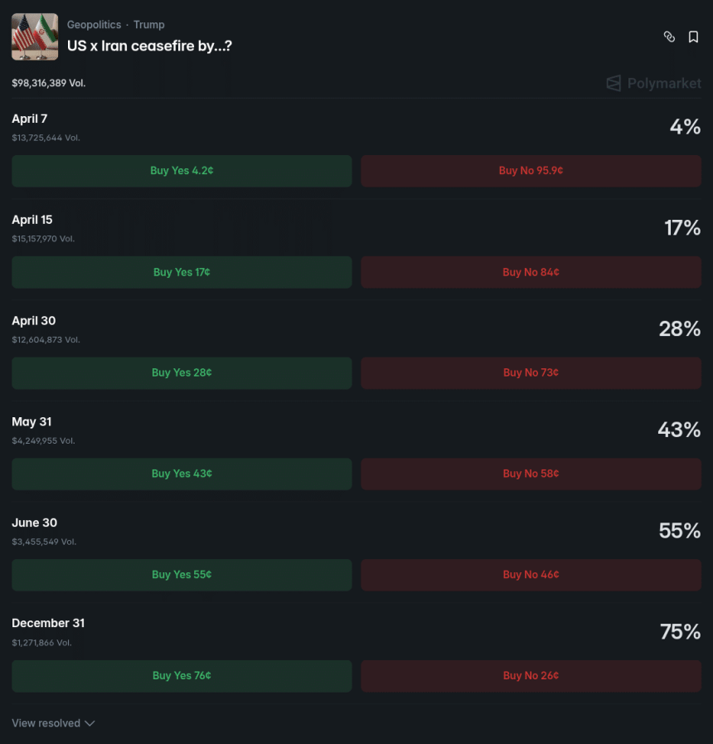Buy Yes at 17¢ for April 15
The width and height of the screenshot is (713, 744).
click(182, 272)
